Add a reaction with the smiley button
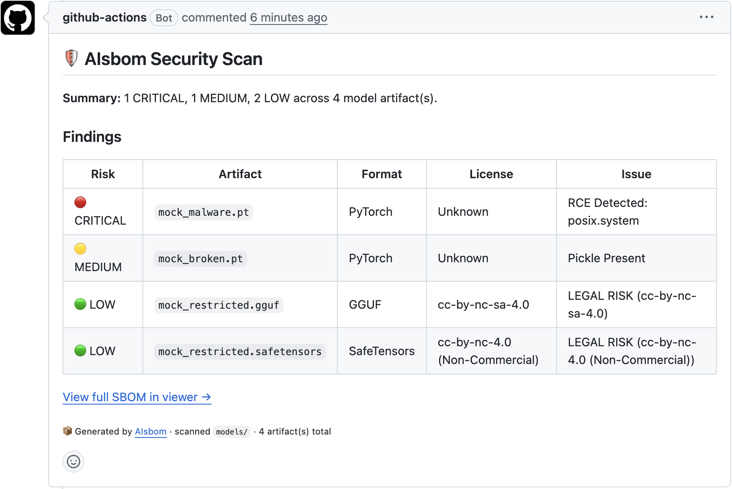Screen dimensions: 732x489 point(74,462)
